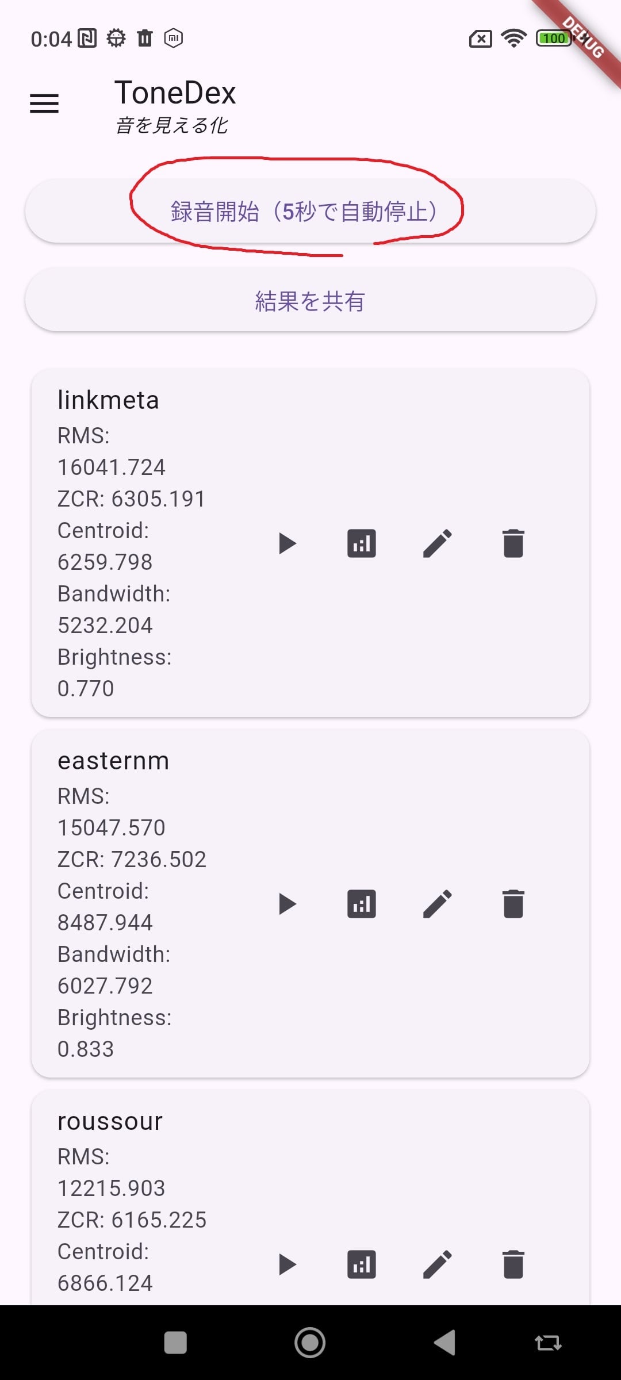Play the linkmeta recording
Viewport: 621px width, 1380px height.
(x=287, y=543)
